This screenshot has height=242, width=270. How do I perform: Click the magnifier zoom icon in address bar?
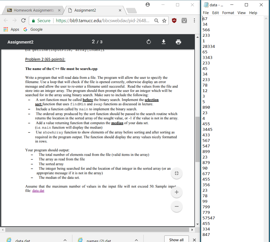(156, 21)
